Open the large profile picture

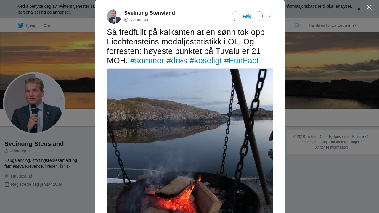(x=34, y=103)
